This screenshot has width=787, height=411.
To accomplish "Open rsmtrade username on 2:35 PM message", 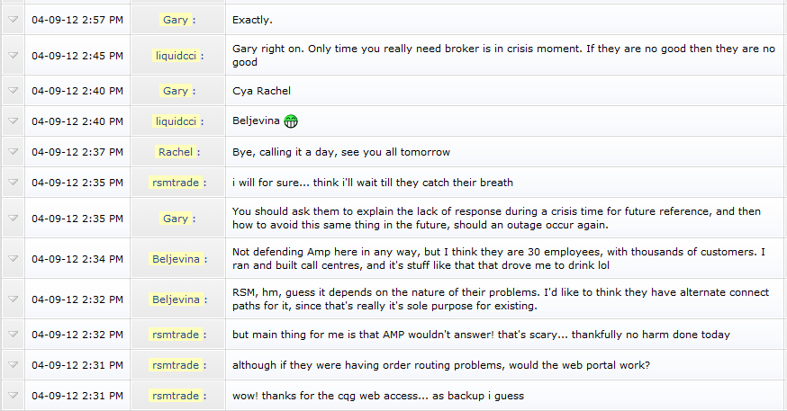I will click(x=176, y=183).
